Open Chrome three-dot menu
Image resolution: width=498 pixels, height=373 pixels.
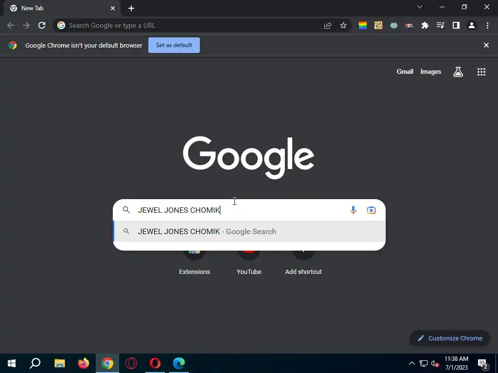click(x=487, y=25)
